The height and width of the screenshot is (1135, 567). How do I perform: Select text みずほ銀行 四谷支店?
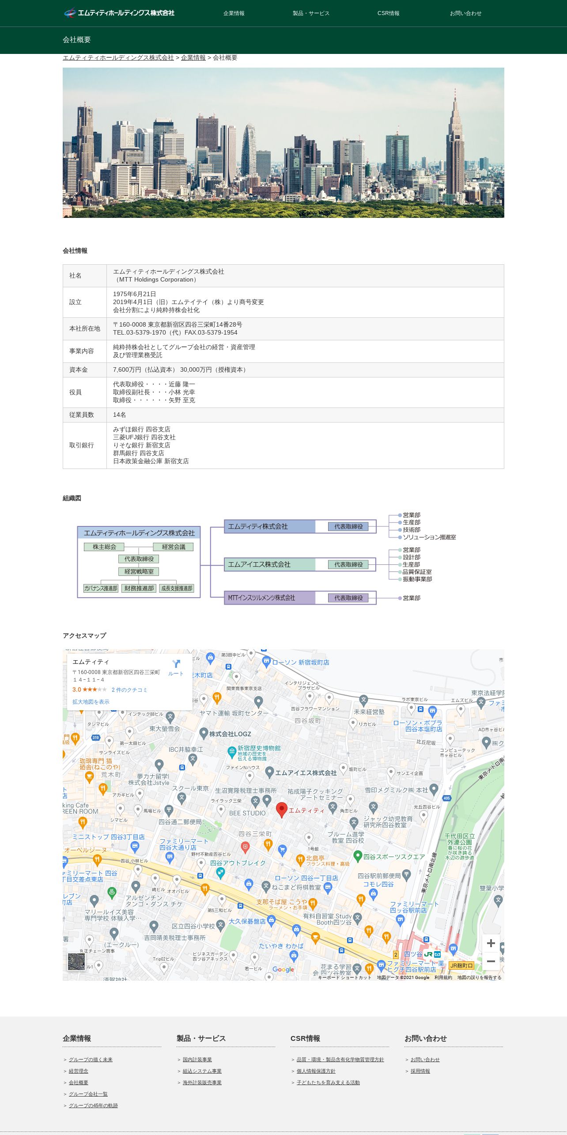click(142, 429)
